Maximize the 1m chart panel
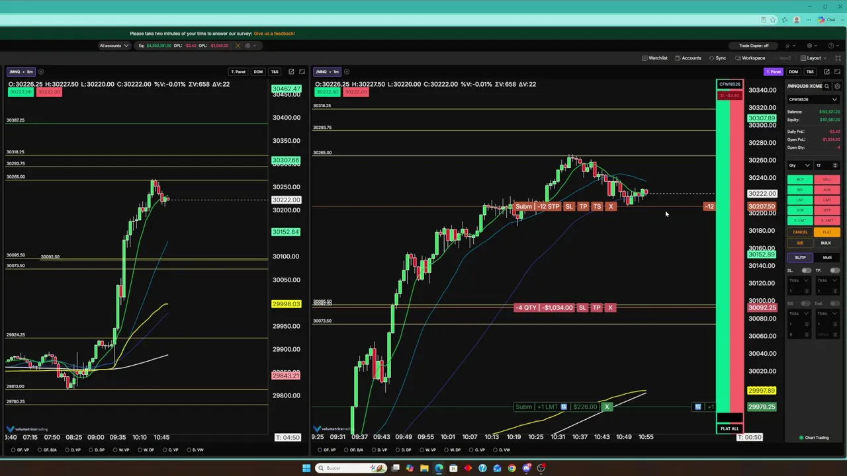847x476 pixels. 838,71
